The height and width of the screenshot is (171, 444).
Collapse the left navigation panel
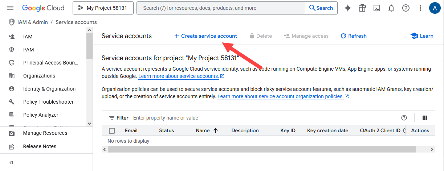[11, 163]
